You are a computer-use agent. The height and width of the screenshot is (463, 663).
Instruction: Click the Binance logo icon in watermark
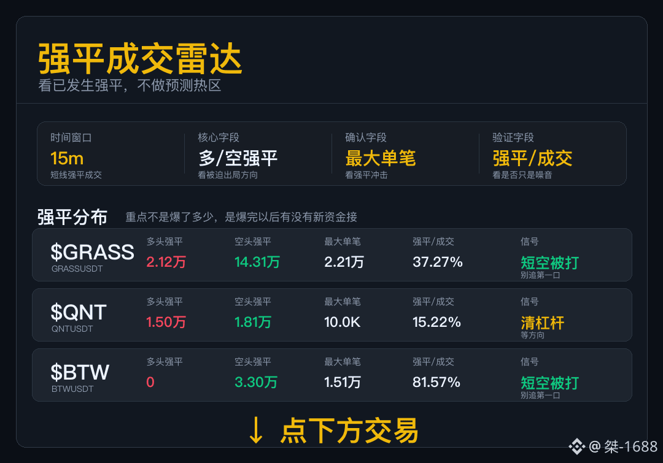point(576,446)
